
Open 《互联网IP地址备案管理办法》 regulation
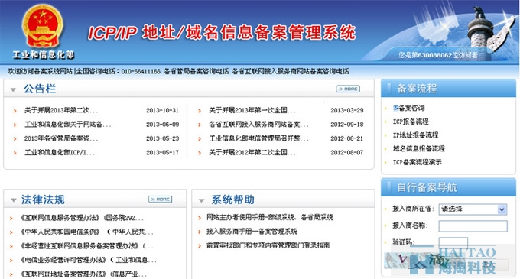[83, 274]
